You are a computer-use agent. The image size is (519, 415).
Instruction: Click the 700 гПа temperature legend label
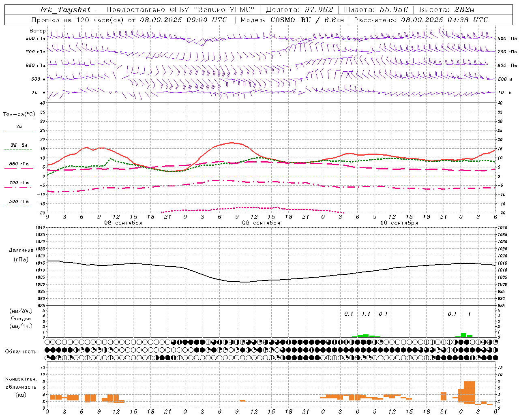[19, 183]
